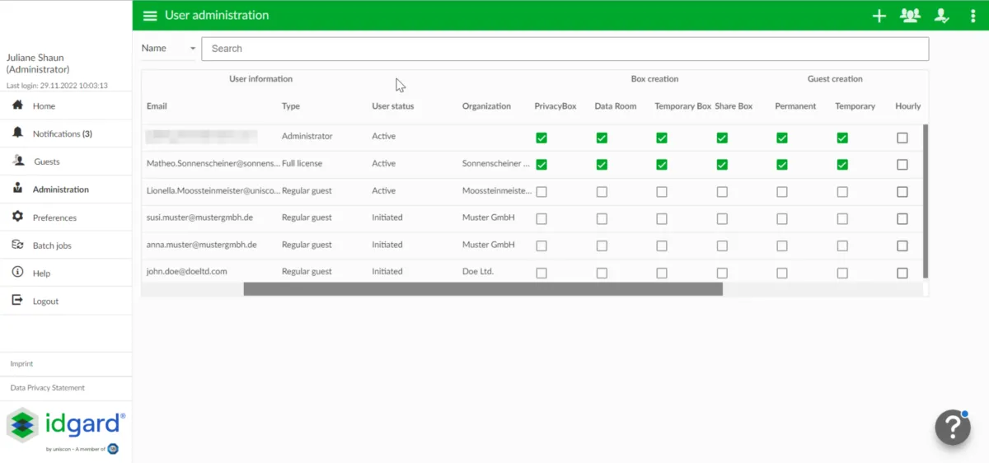Open the Imprint link

point(22,363)
